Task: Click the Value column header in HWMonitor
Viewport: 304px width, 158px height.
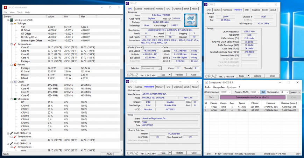Action: tap(55, 17)
